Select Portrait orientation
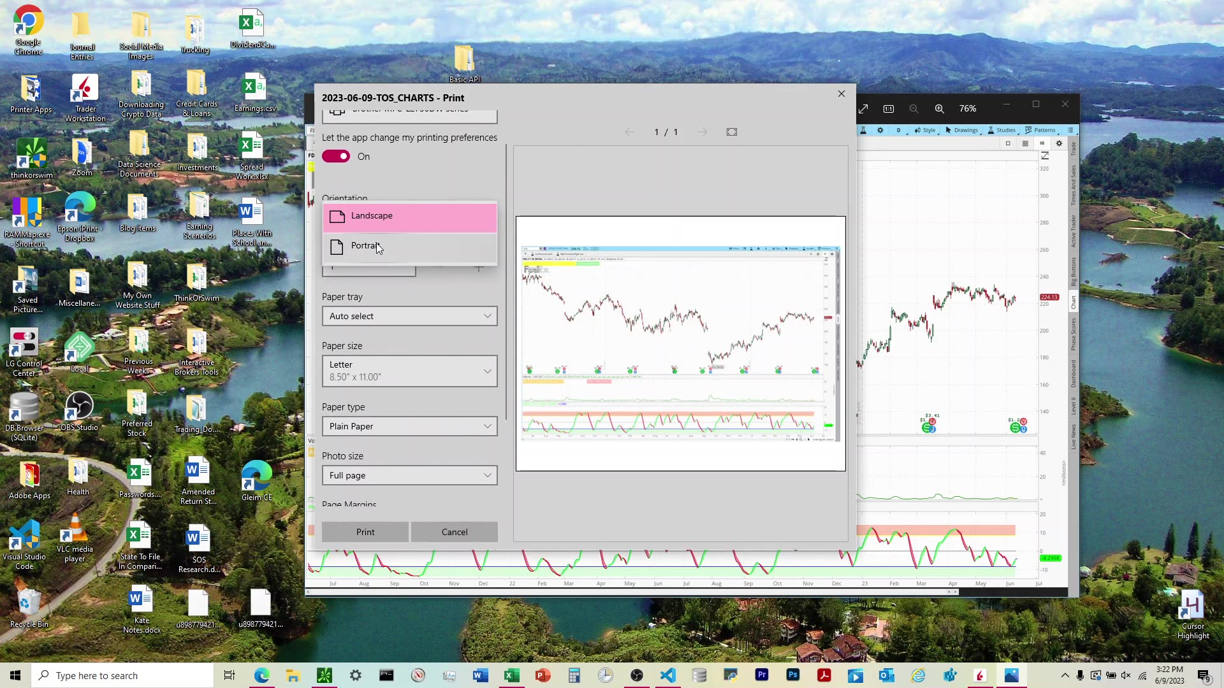This screenshot has height=688, width=1224. (366, 246)
